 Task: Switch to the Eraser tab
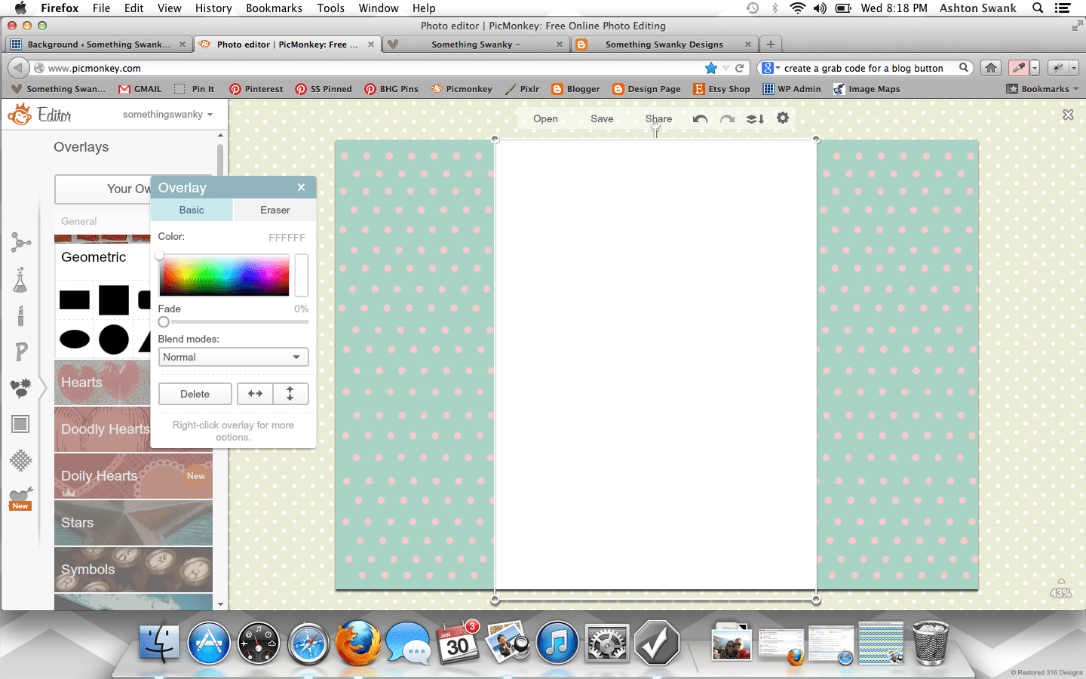click(x=275, y=210)
